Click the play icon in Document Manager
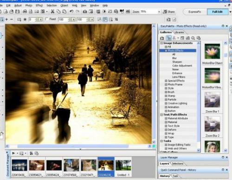This screenshot has width=232, height=180. coord(13,153)
